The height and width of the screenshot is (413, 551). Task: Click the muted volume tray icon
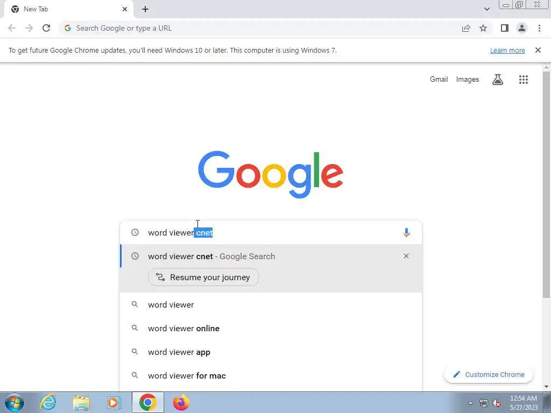(x=497, y=403)
